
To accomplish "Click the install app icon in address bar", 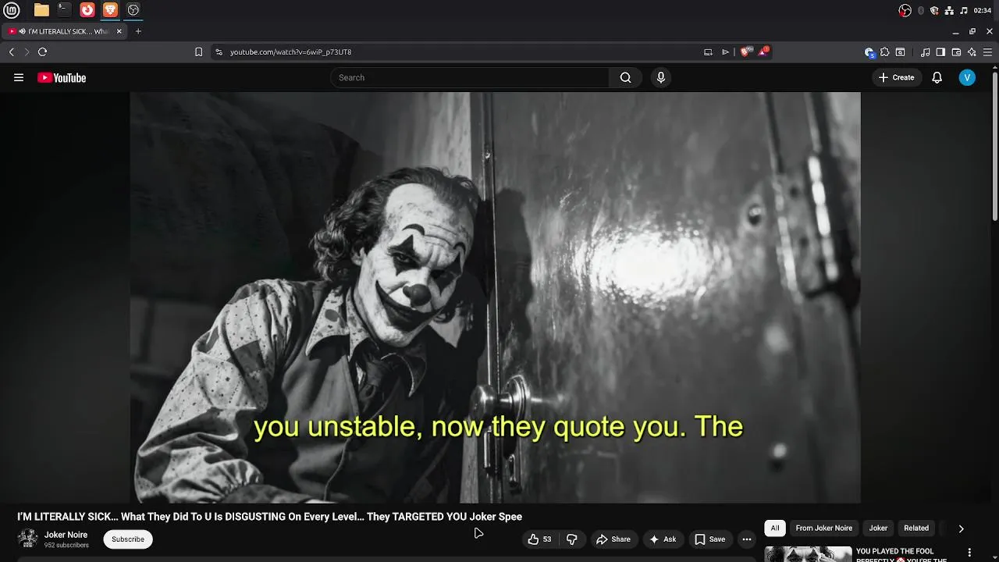I will (x=708, y=52).
